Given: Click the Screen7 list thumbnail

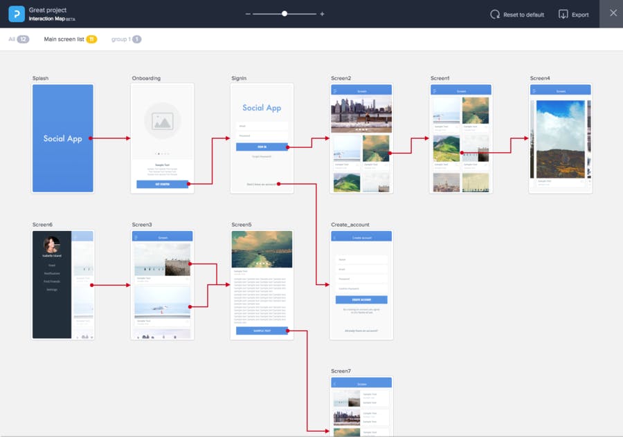Looking at the screenshot, I should coord(361,407).
